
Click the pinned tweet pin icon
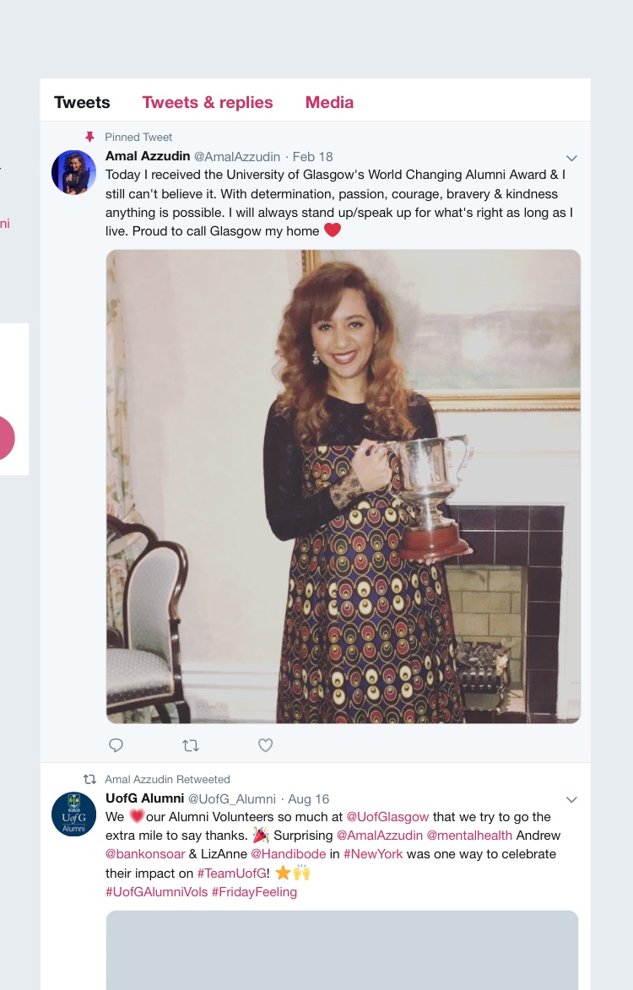tap(89, 137)
